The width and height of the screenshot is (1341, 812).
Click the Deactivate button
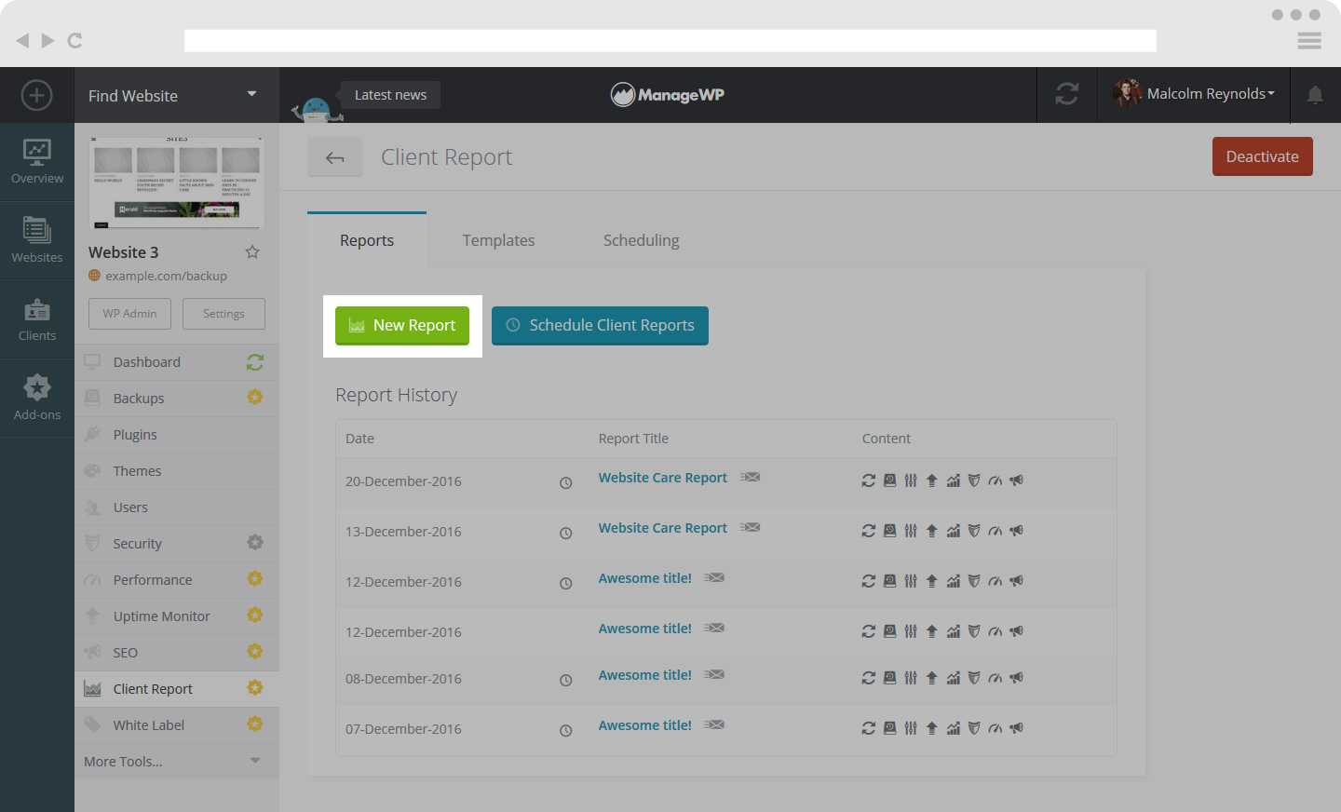tap(1263, 156)
